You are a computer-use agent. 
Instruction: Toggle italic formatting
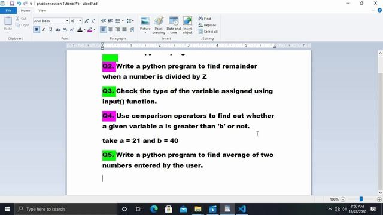coord(44,29)
